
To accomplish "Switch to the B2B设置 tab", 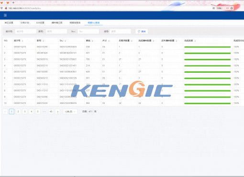I will click(x=40, y=22).
